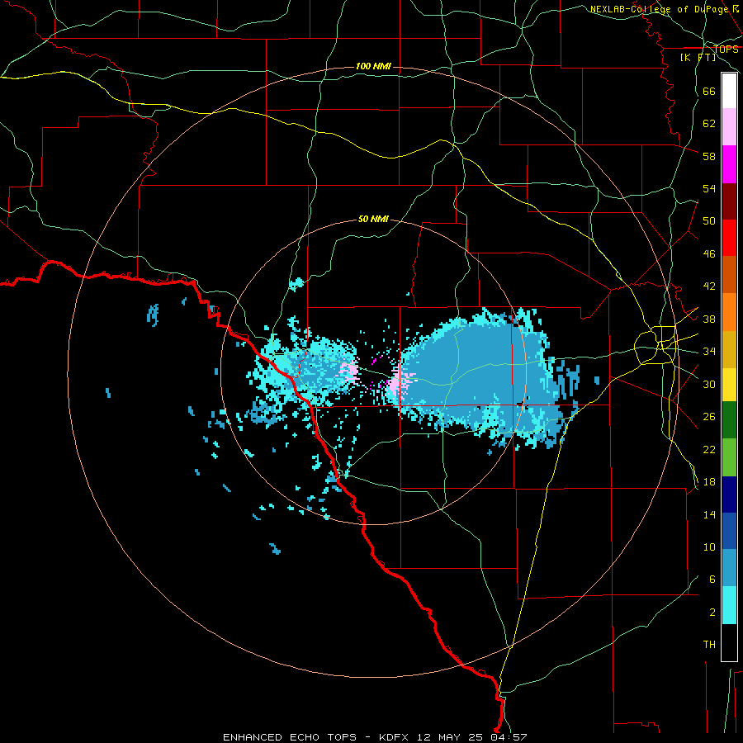Click the legend value 22

[x=709, y=449]
